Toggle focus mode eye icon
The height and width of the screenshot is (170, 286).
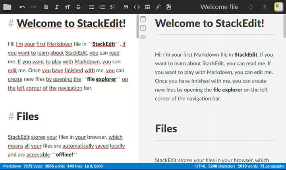pos(143,37)
